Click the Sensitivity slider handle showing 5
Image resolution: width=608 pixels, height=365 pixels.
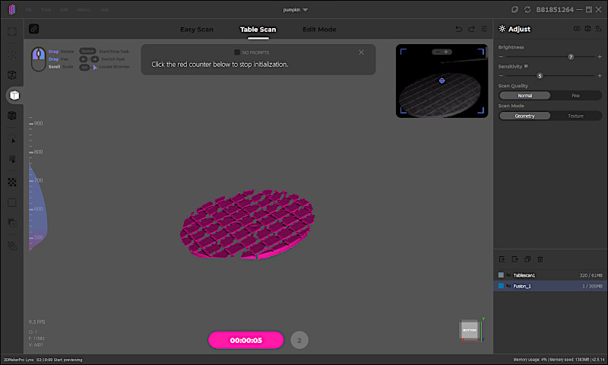coord(540,75)
